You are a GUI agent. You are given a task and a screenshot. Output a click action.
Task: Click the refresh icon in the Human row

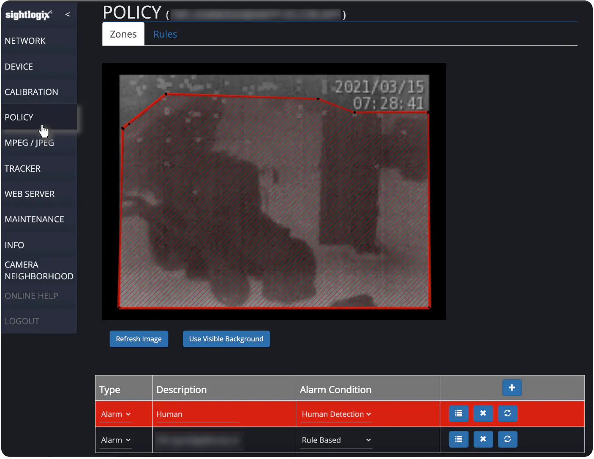pos(507,413)
